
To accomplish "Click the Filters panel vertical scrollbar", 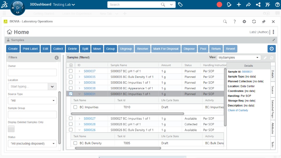I will click(x=59, y=118).
